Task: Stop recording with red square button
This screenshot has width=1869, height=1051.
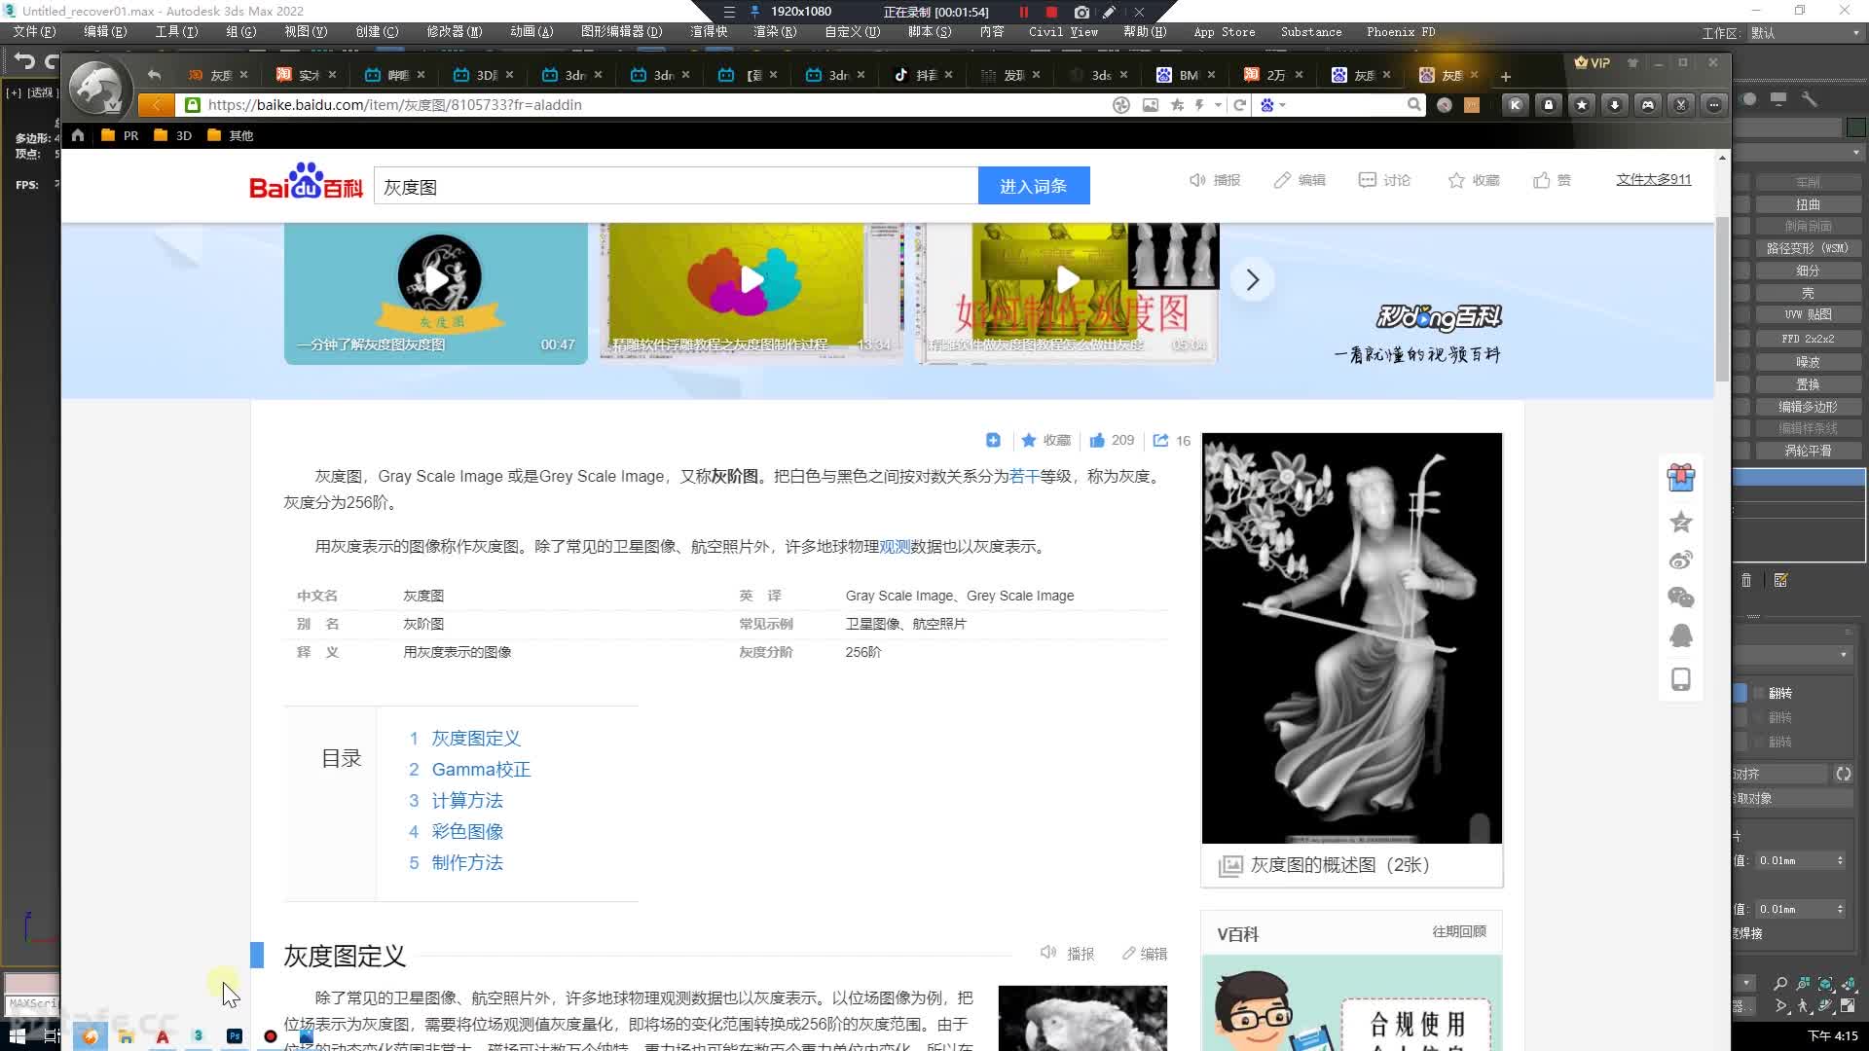Action: pyautogui.click(x=1052, y=12)
